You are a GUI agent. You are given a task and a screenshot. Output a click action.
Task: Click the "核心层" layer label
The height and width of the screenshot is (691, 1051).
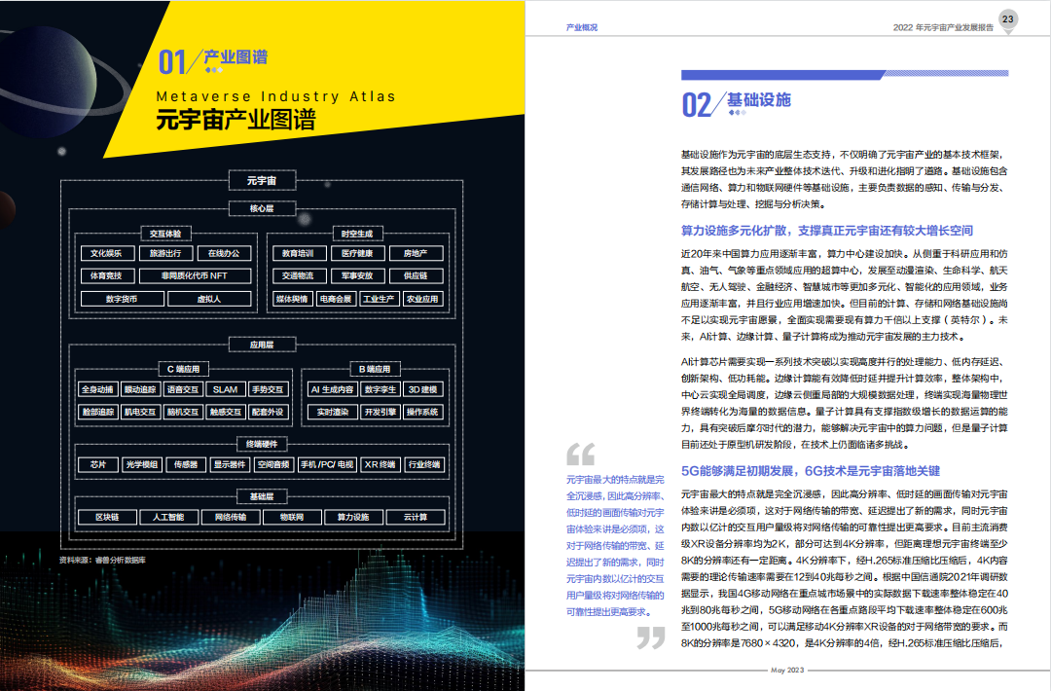262,208
